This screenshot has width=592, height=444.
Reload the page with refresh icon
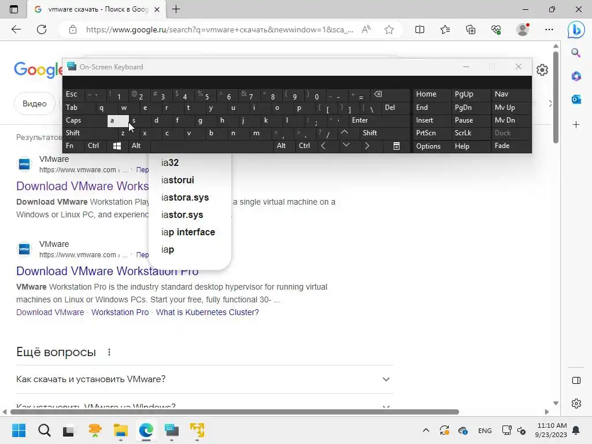(x=42, y=29)
